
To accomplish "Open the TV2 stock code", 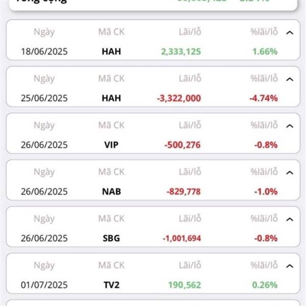I will click(x=111, y=285).
